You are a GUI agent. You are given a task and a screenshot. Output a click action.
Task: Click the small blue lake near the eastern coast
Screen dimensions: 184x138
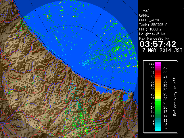pyautogui.click(x=125, y=97)
